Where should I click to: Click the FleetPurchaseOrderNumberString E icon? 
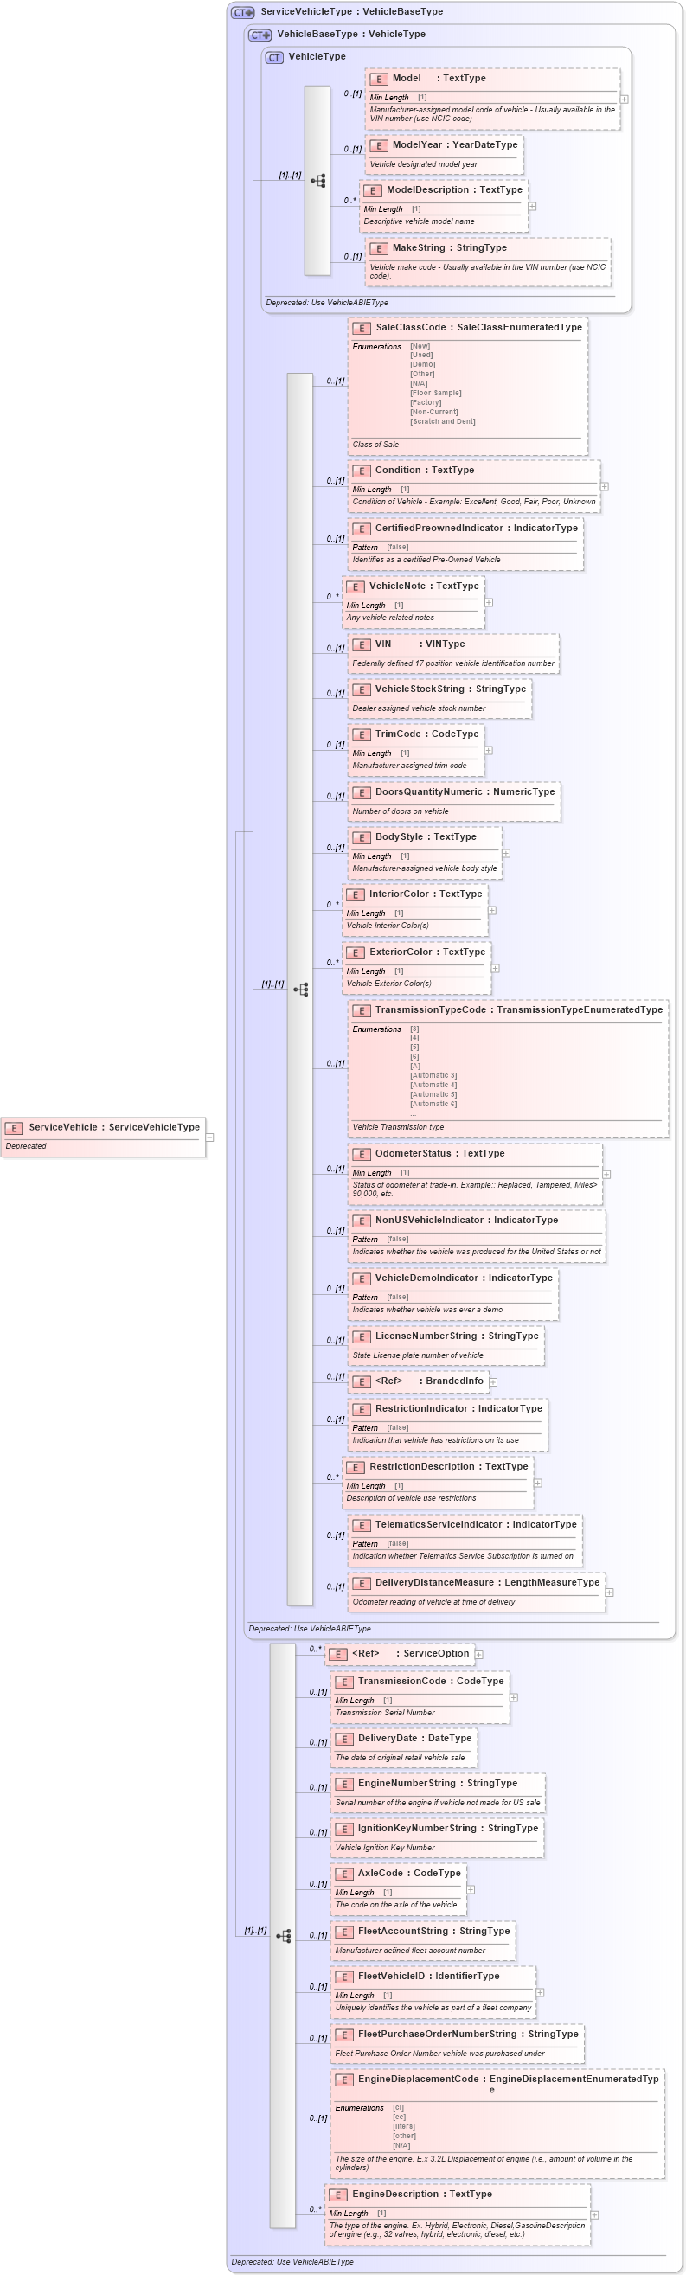[x=344, y=2035]
